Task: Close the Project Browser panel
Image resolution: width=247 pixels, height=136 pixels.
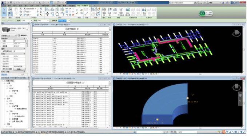Action: pos(29,78)
